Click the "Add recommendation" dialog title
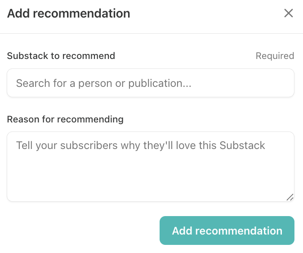The height and width of the screenshot is (253, 303). 69,14
